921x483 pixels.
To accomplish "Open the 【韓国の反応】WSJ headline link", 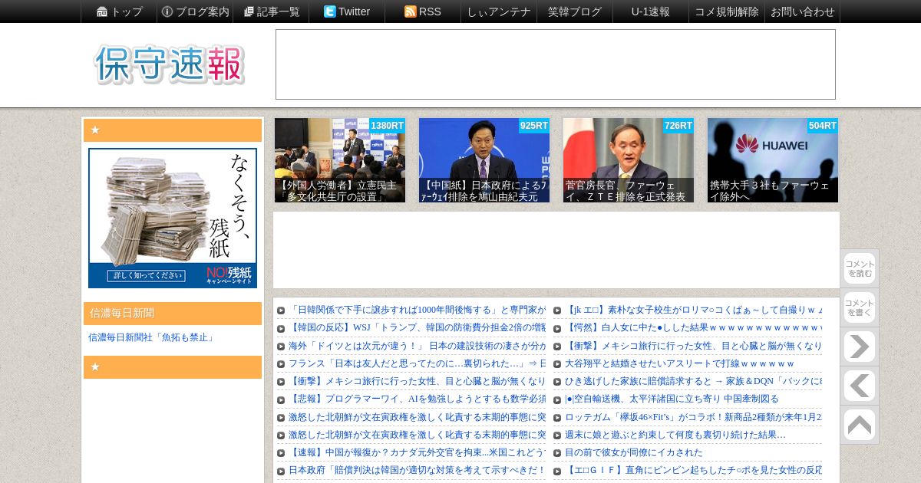I will pos(417,328).
